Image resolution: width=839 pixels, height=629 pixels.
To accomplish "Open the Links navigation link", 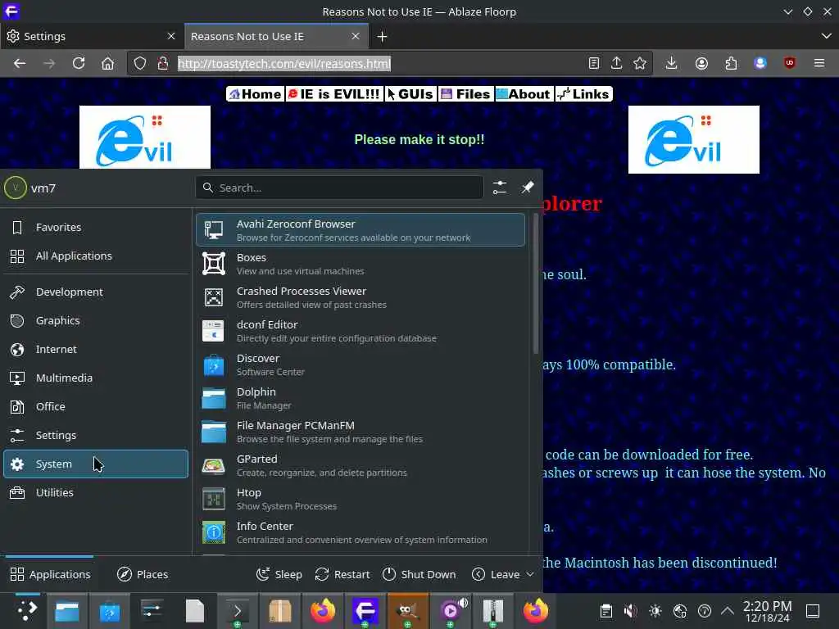I will click(x=583, y=94).
